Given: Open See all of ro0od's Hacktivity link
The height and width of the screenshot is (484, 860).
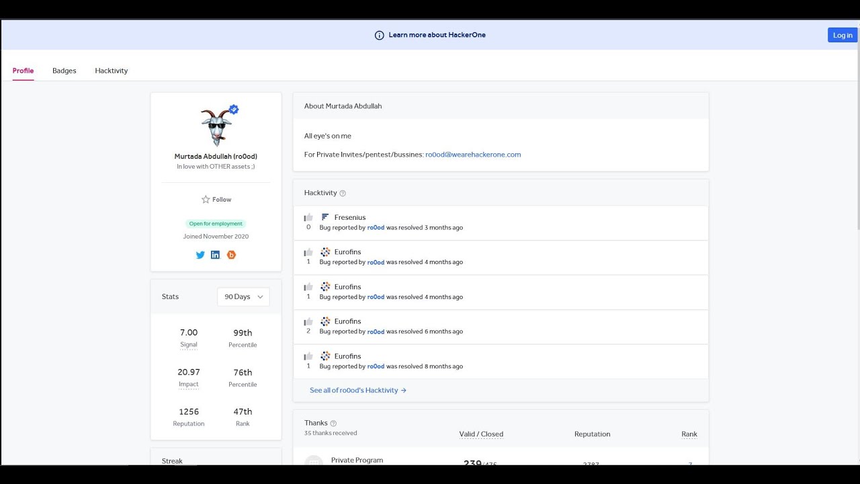Looking at the screenshot, I should point(358,390).
